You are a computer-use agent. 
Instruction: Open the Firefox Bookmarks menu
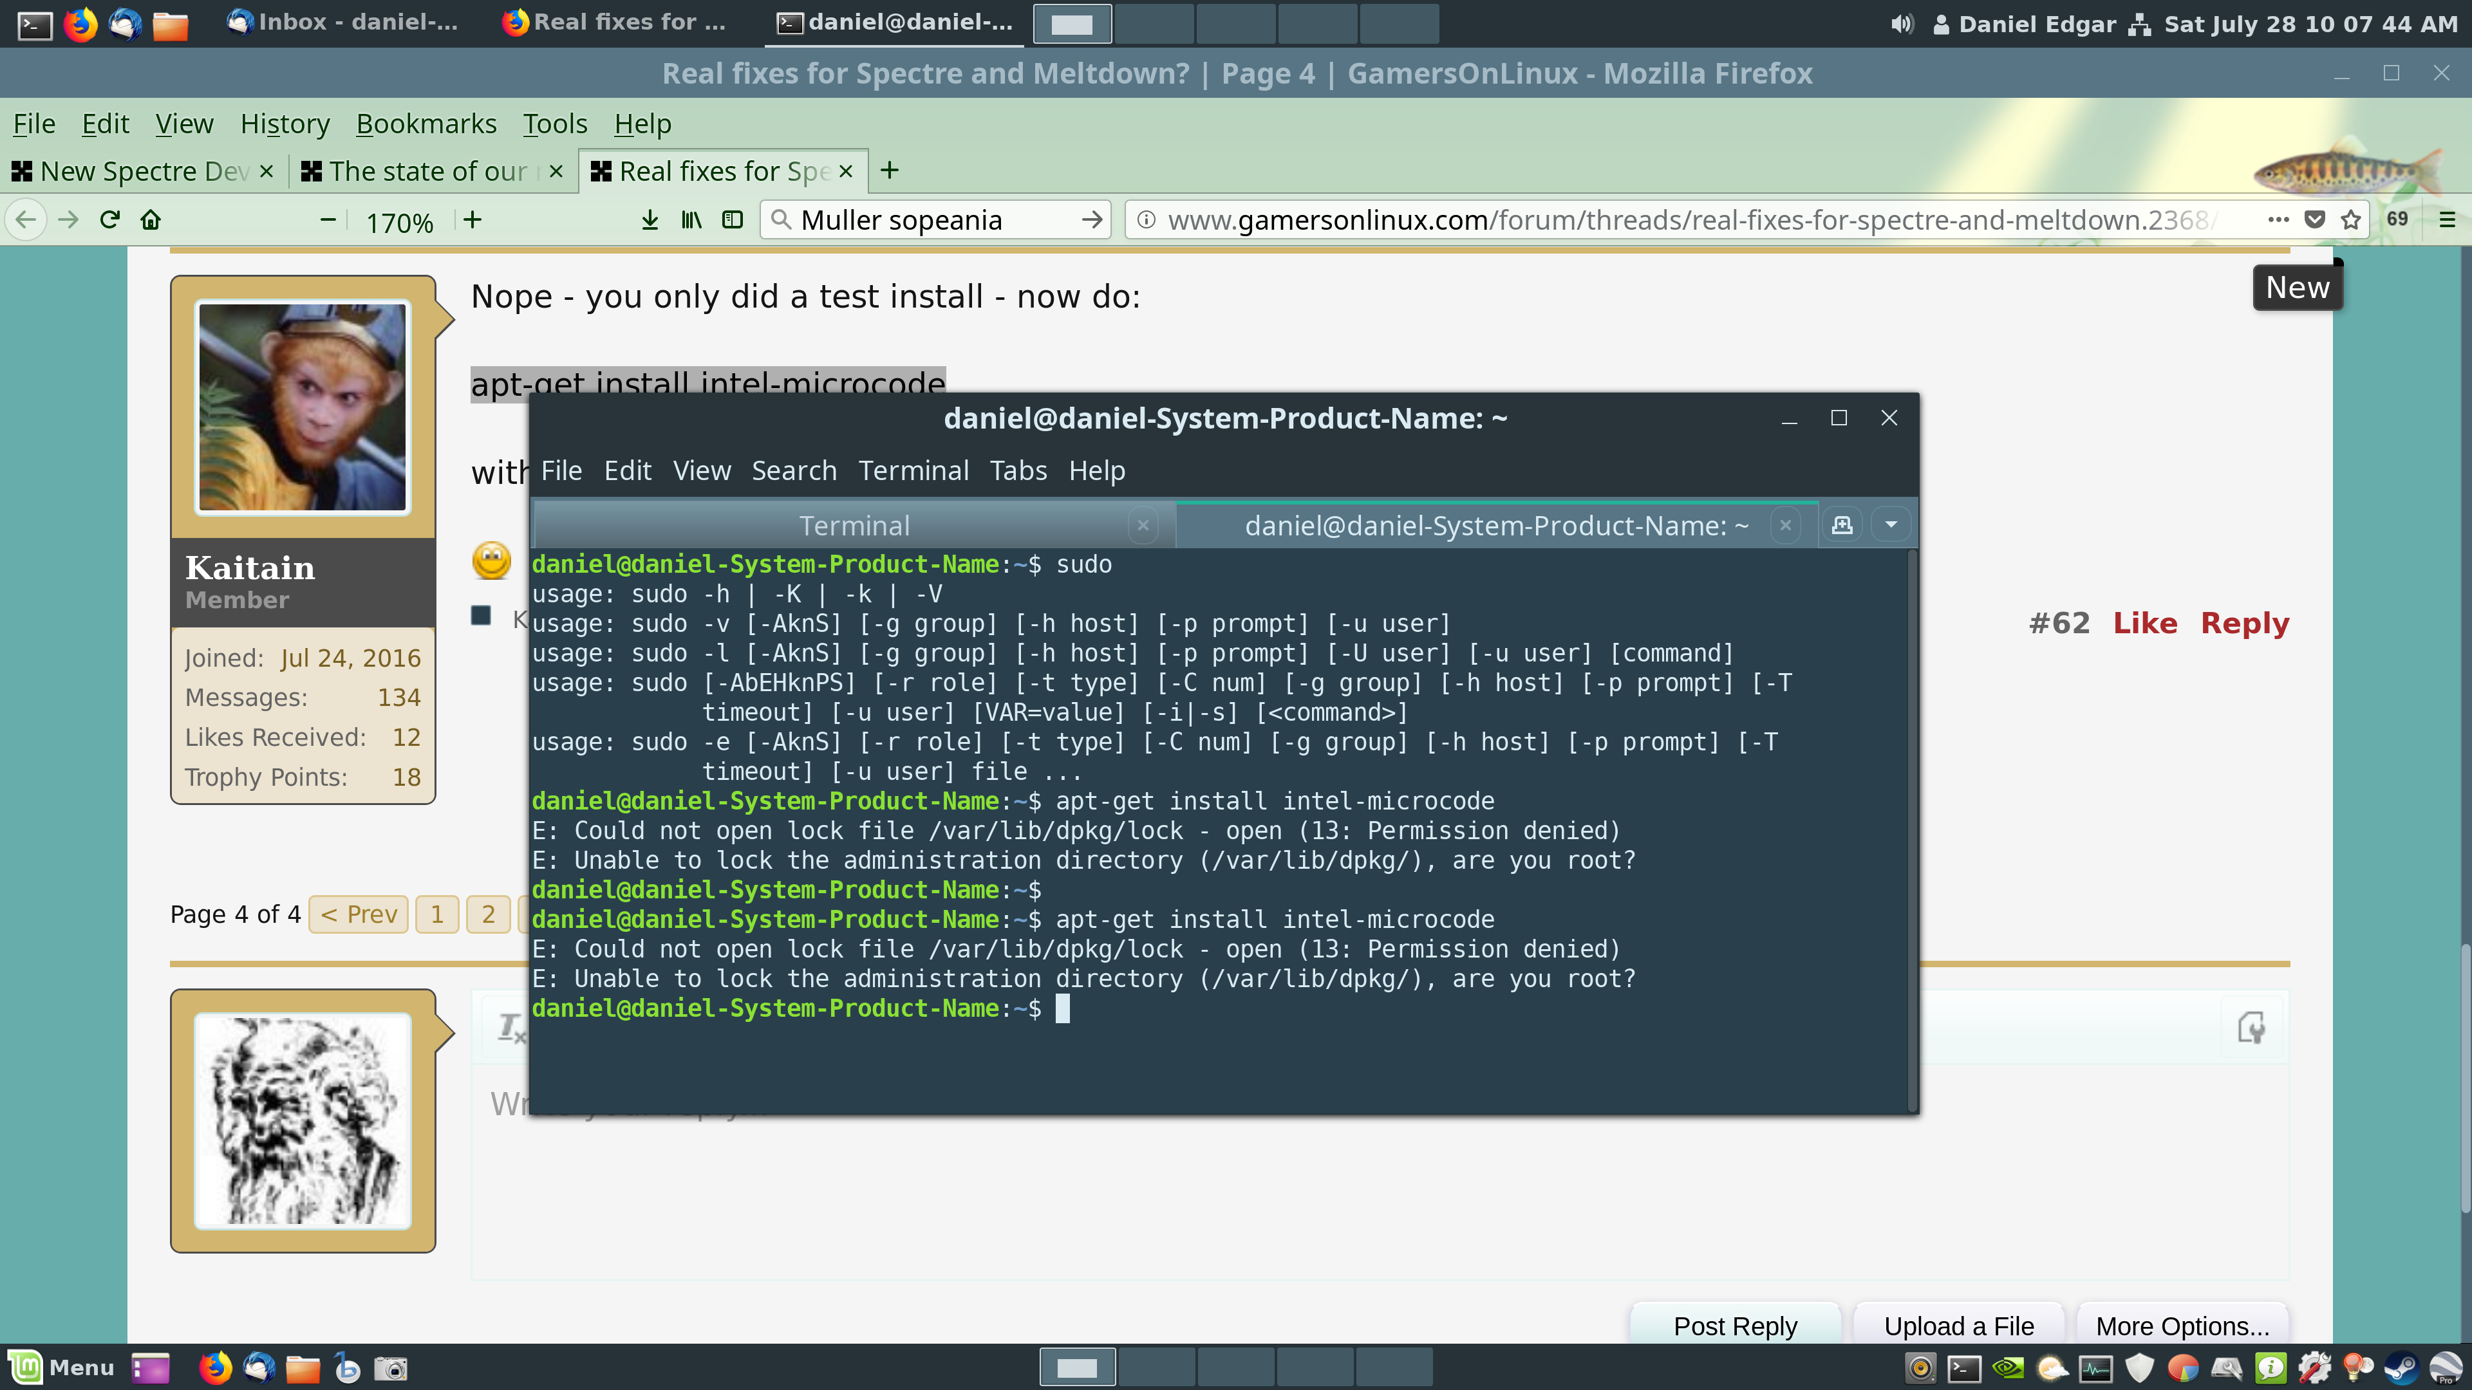point(426,124)
